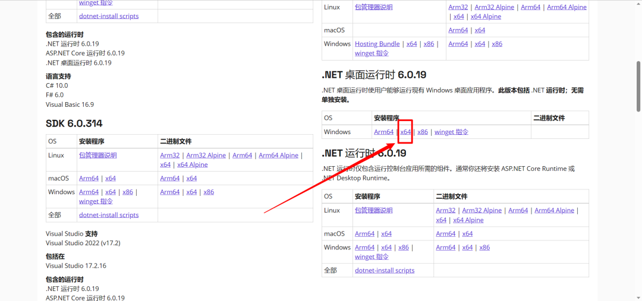Open x86 installer link for Desktop Runtime 6.0.19
The height and width of the screenshot is (301, 642).
[x=423, y=132]
